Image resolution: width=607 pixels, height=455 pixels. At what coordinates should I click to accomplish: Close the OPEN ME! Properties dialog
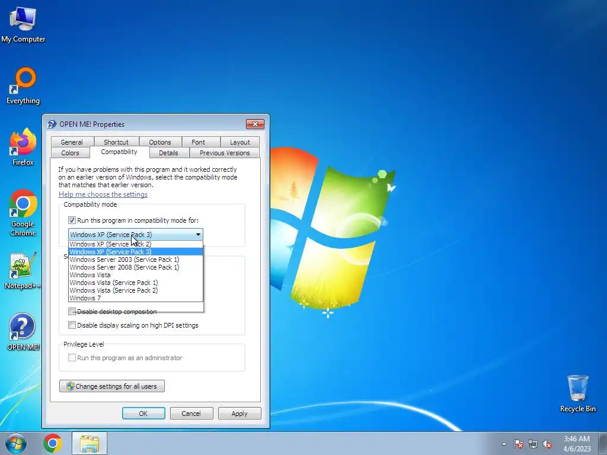(255, 124)
